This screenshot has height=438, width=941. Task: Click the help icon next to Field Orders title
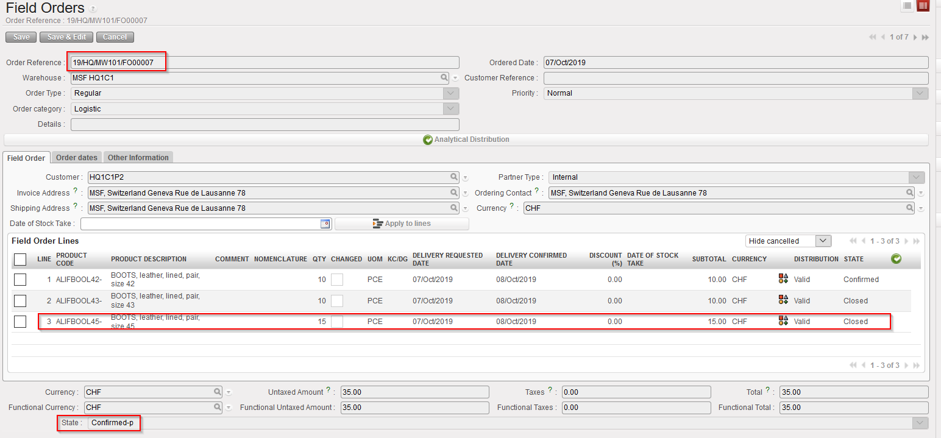(93, 9)
